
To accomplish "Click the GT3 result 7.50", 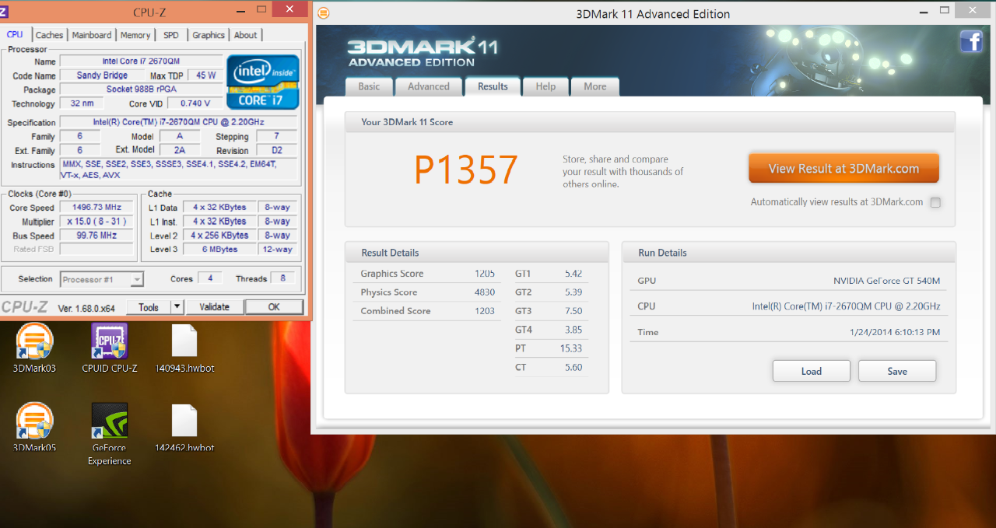I will 573,311.
